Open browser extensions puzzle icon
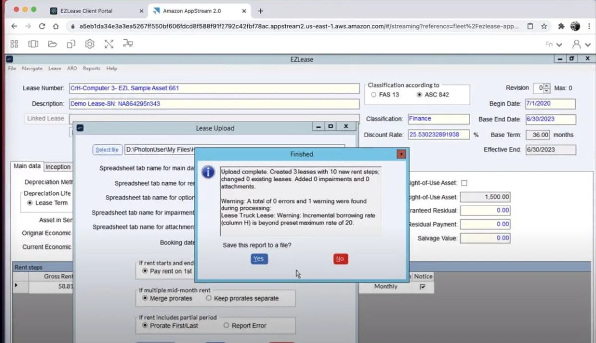This screenshot has width=596, height=343. coord(561,26)
